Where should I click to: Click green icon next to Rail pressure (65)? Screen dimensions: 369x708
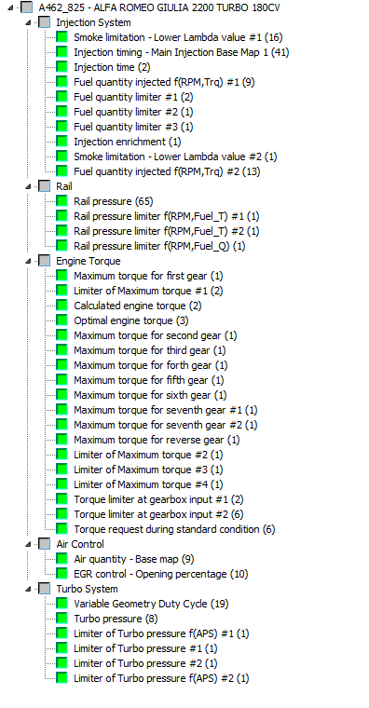61,201
